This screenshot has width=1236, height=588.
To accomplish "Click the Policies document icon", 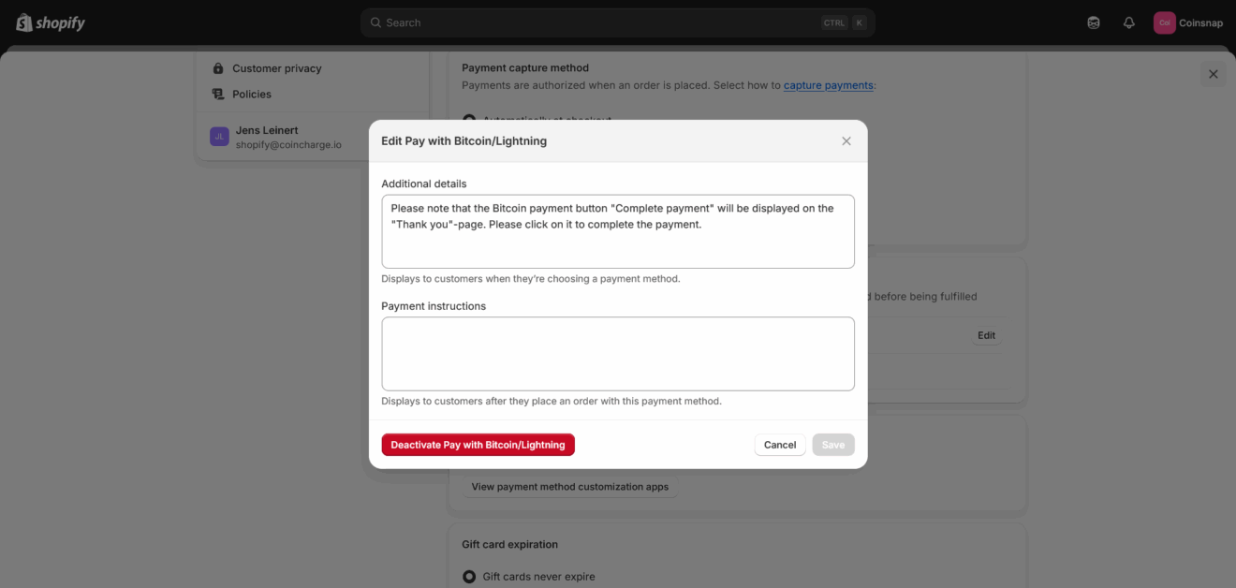I will (218, 94).
